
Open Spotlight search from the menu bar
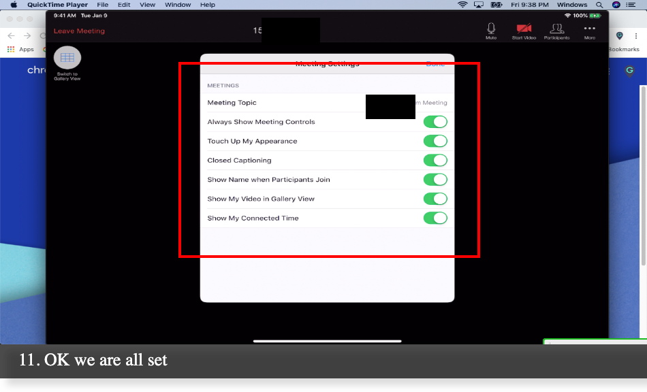(x=599, y=5)
